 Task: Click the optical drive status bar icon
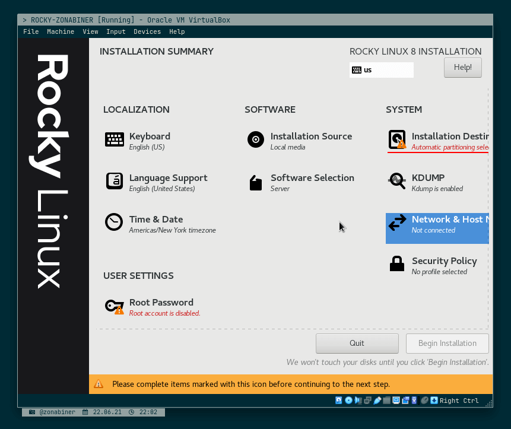(347, 401)
